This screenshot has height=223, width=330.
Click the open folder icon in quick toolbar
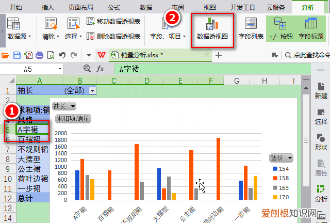6,55
